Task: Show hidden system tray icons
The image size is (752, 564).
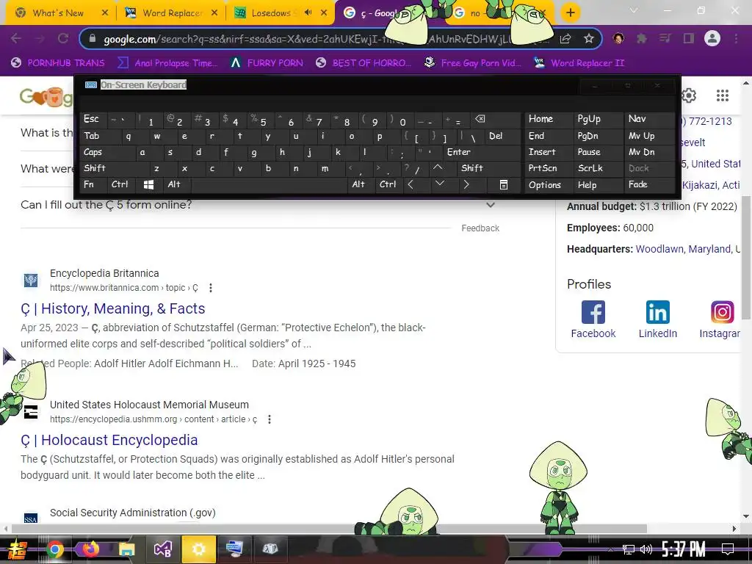Action: point(610,549)
